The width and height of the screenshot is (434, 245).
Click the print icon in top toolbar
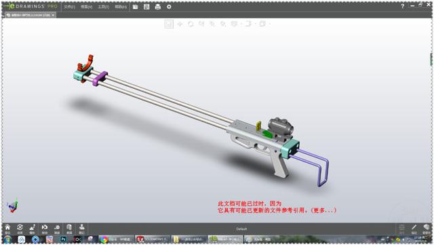[x=158, y=7]
